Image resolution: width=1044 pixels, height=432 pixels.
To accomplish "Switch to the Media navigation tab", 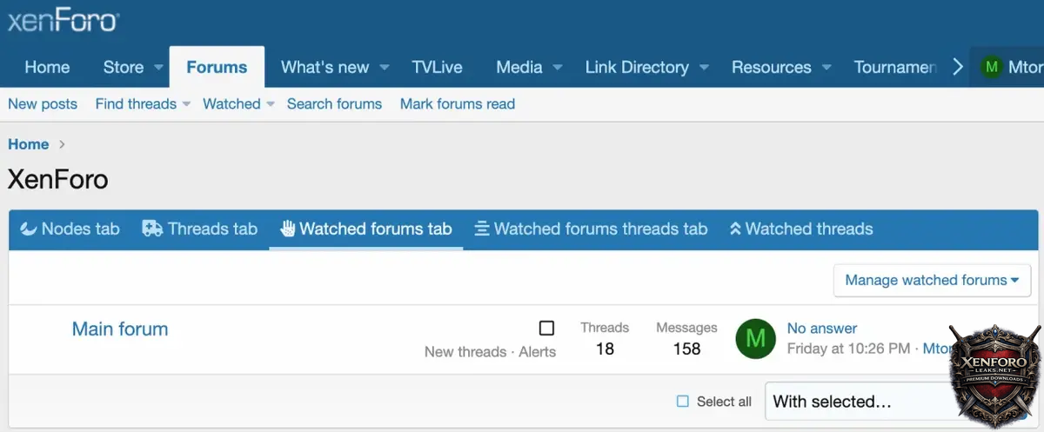I will point(519,67).
